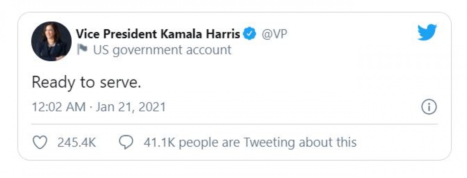Viewport: 467px width, 178px height.
Task: Select the 'Ready to serve.' tweet text
Action: click(x=86, y=83)
